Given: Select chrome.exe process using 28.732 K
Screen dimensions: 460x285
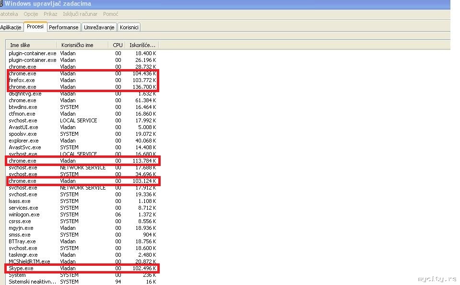Looking at the screenshot, I should 82,67.
